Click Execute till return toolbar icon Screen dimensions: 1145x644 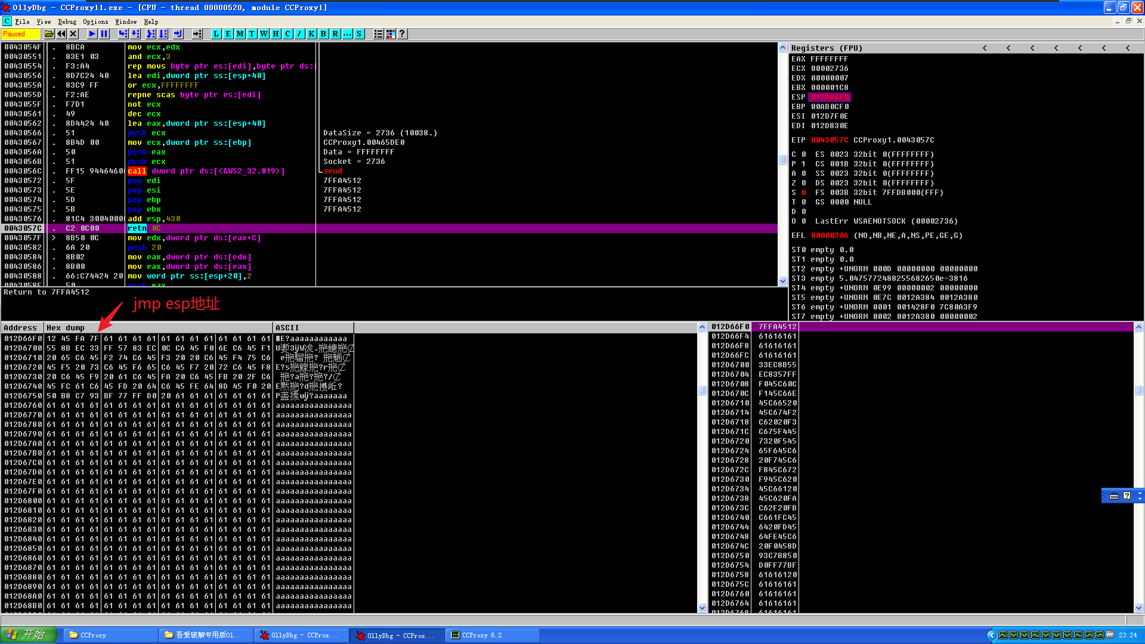click(178, 34)
